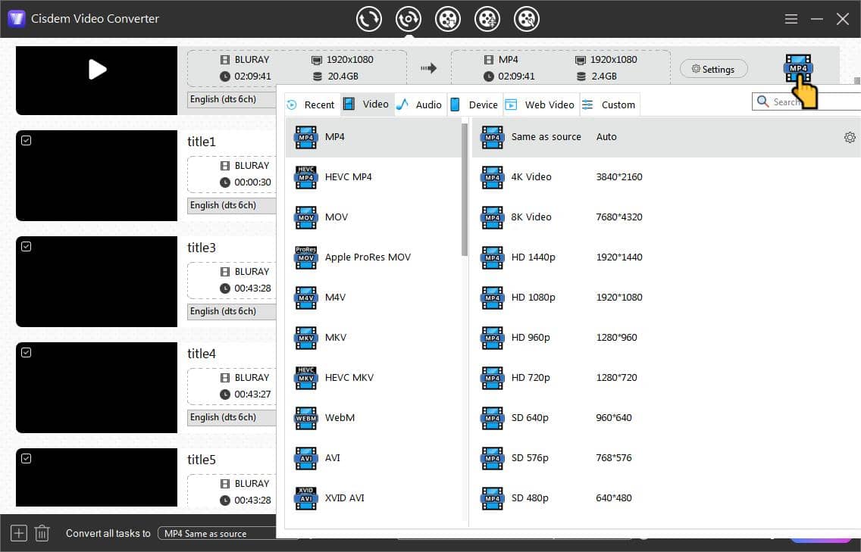861x552 pixels.
Task: Click the Toolkit mode icon on the toolbar
Action: coord(527,19)
